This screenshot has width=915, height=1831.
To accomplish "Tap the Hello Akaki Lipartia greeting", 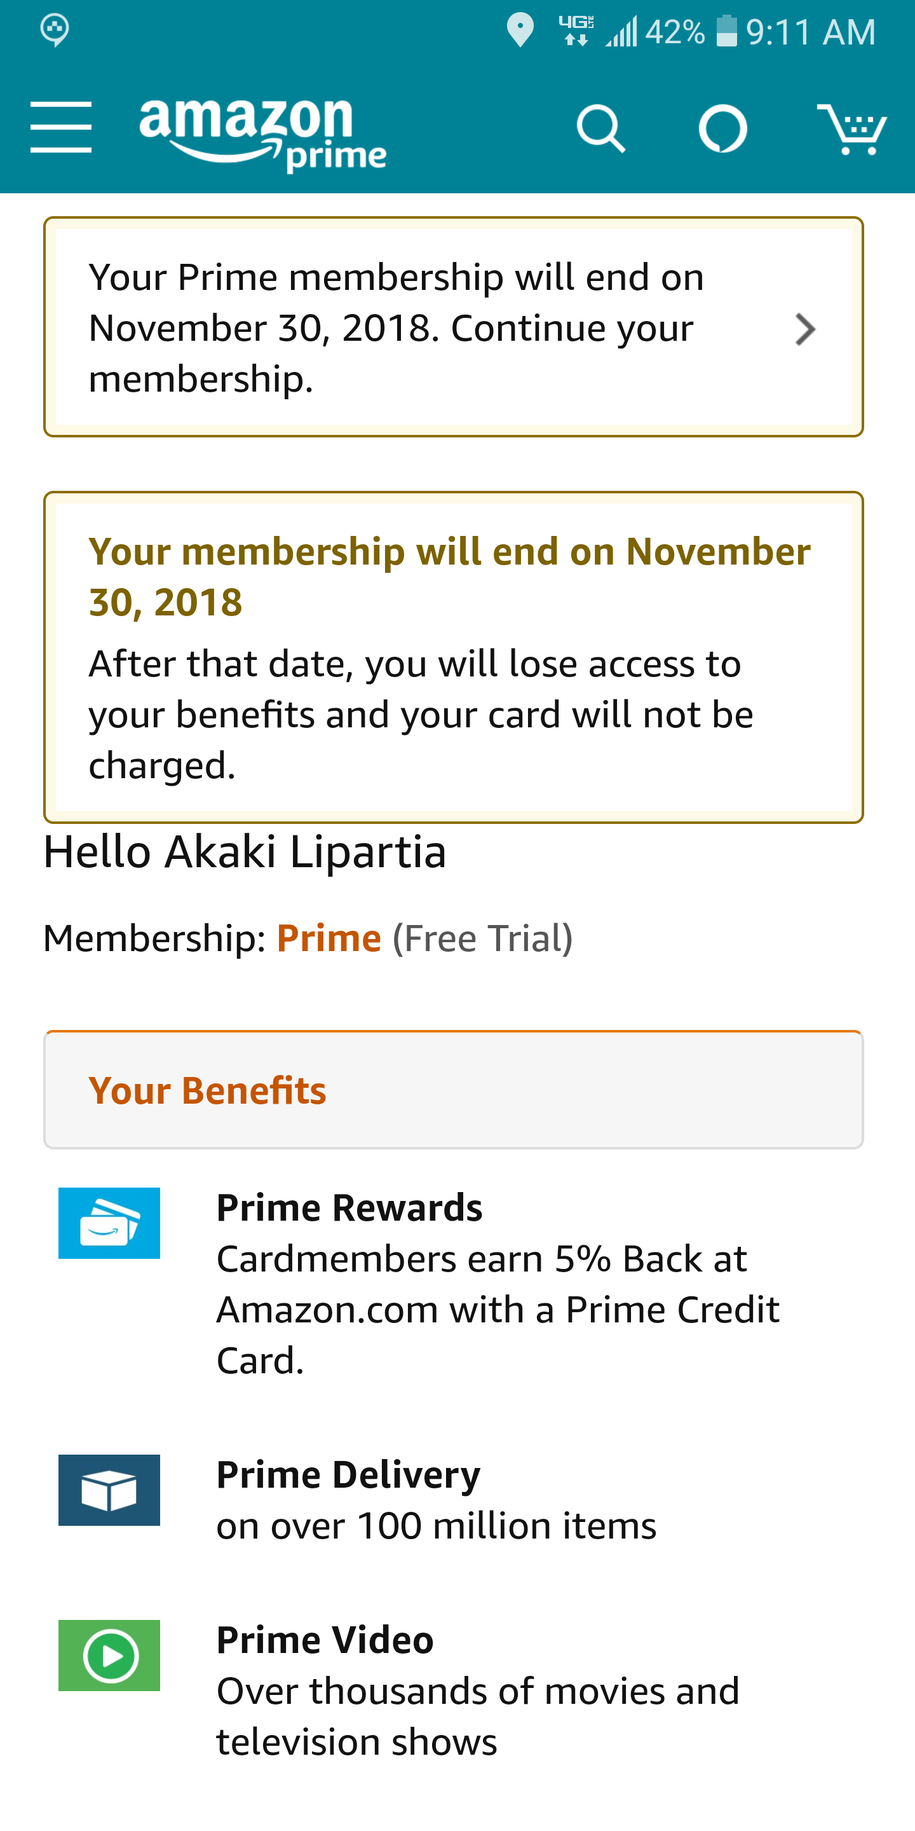I will 245,851.
